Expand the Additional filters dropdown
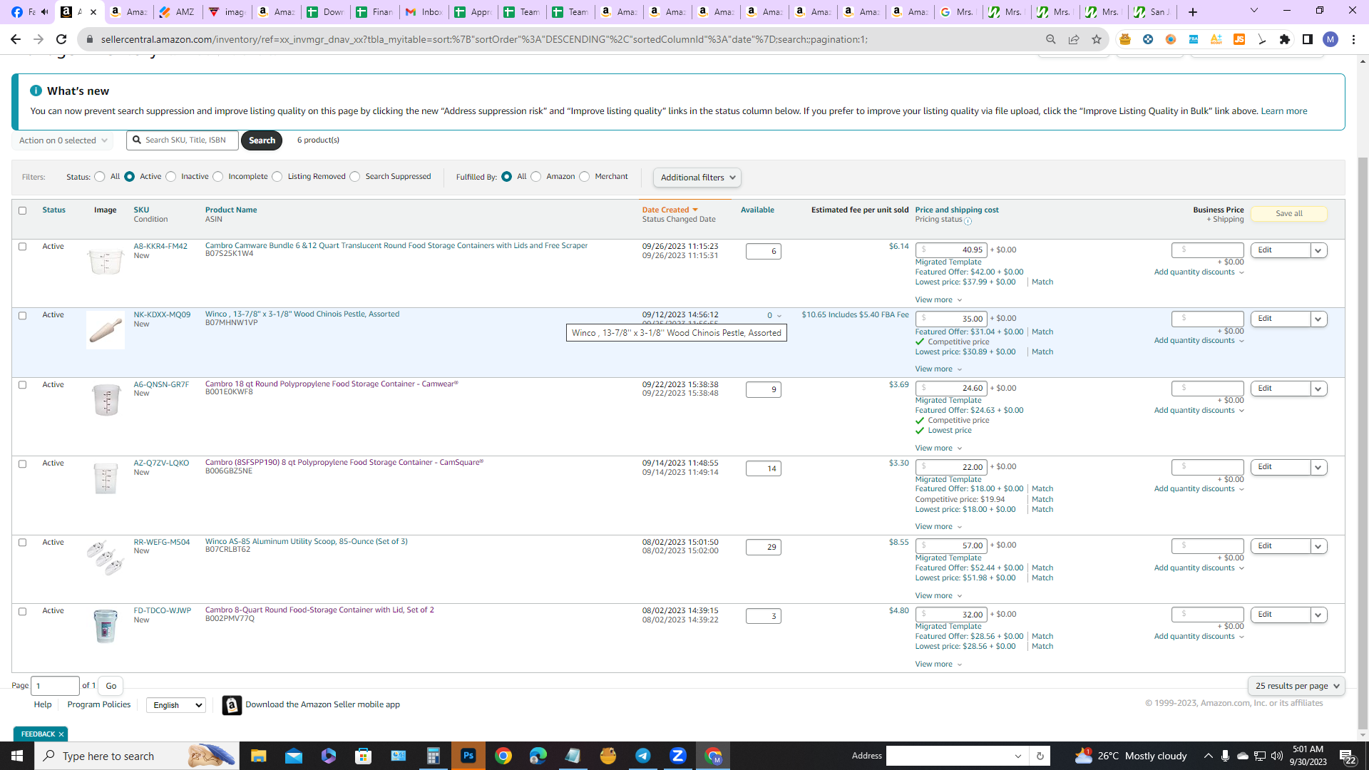Viewport: 1369px width, 770px height. pos(697,178)
